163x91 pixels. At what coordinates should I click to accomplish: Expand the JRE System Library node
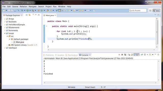point(7,45)
